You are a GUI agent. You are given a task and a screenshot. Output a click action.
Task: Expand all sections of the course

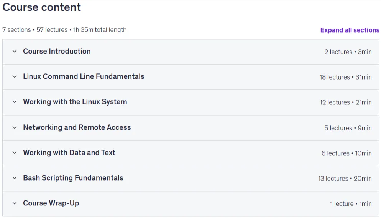(x=350, y=30)
